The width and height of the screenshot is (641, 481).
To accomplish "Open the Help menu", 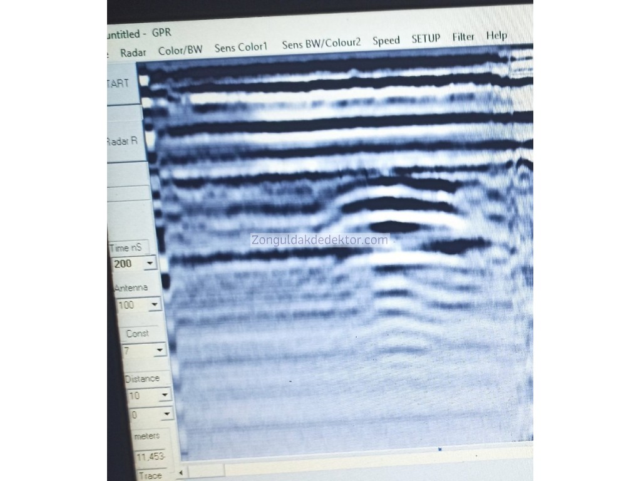I will point(496,36).
